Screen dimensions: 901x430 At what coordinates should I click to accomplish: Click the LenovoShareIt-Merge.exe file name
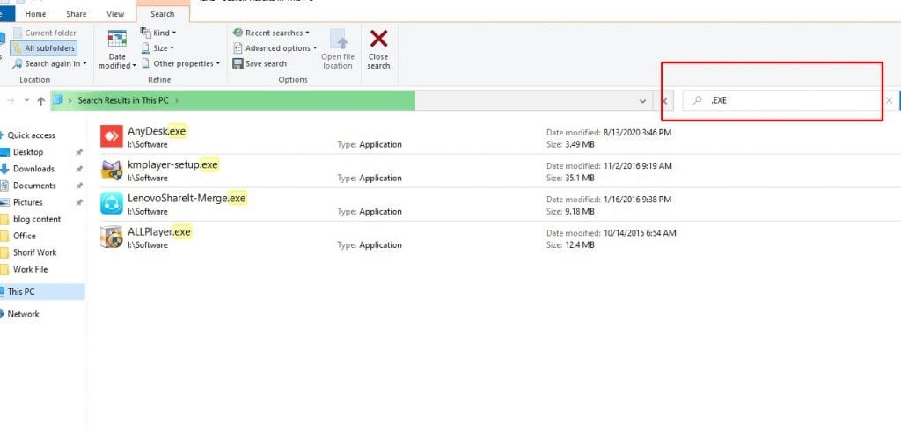(187, 198)
